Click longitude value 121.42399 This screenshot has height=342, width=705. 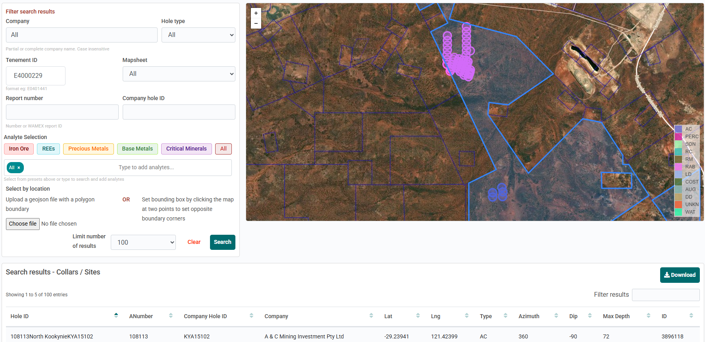[444, 336]
